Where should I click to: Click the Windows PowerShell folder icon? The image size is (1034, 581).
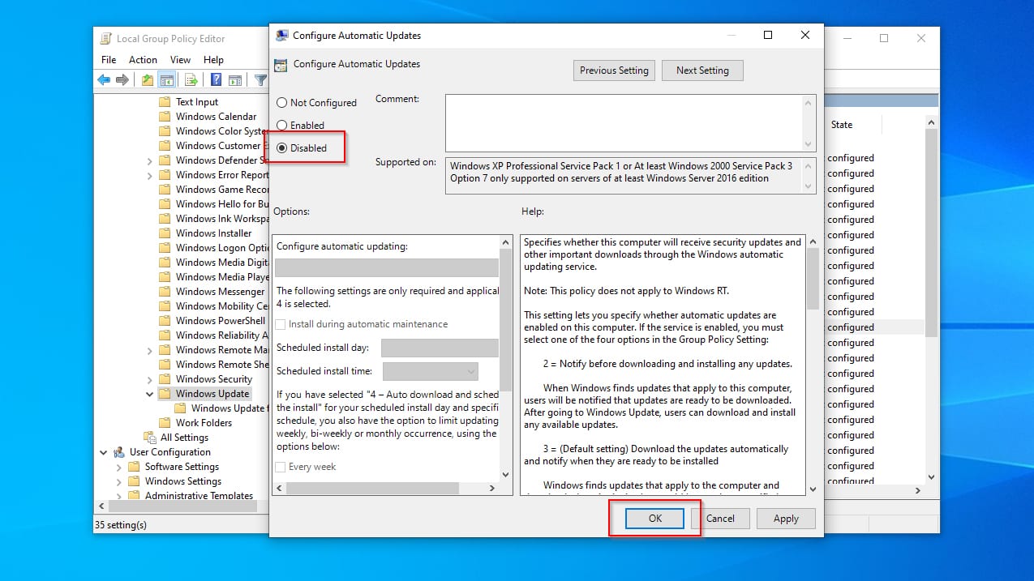pyautogui.click(x=165, y=321)
